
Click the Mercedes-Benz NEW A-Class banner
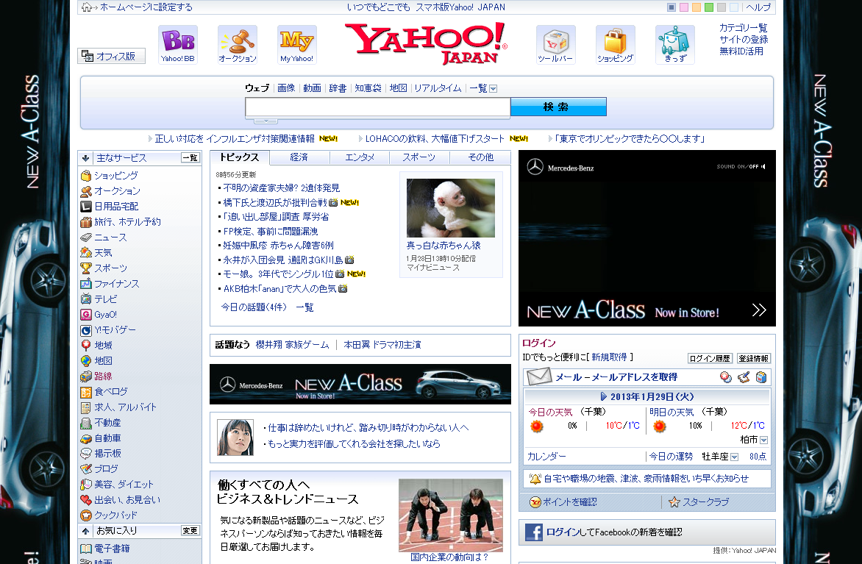pos(360,385)
